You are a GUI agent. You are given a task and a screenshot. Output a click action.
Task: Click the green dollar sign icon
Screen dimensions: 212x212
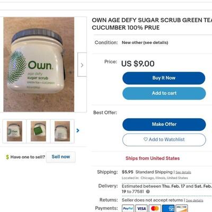pyautogui.click(x=7, y=157)
